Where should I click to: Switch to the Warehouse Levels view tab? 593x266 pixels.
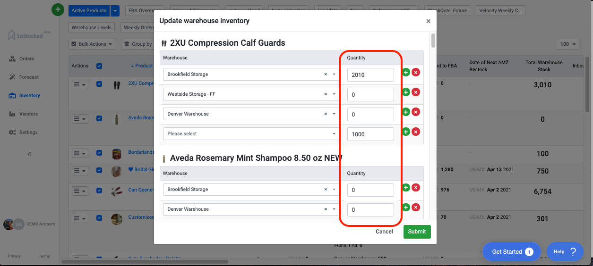[92, 27]
